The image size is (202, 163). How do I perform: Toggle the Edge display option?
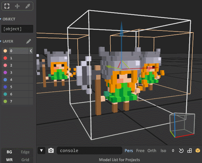pos(25,152)
